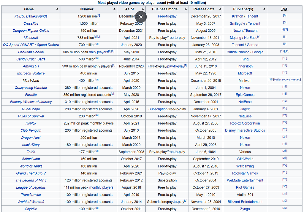The width and height of the screenshot is (304, 212).
Task: Open the Epic Games publisher link
Action: [245, 95]
